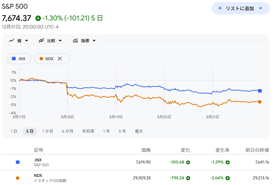
Task: Click the -100.68 change value
Action: pos(177,162)
